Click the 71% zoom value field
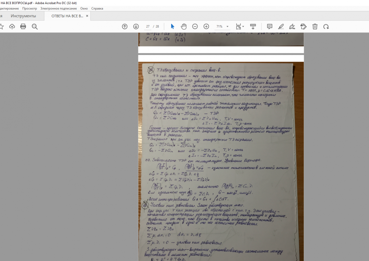369x261 pixels. [x=219, y=27]
